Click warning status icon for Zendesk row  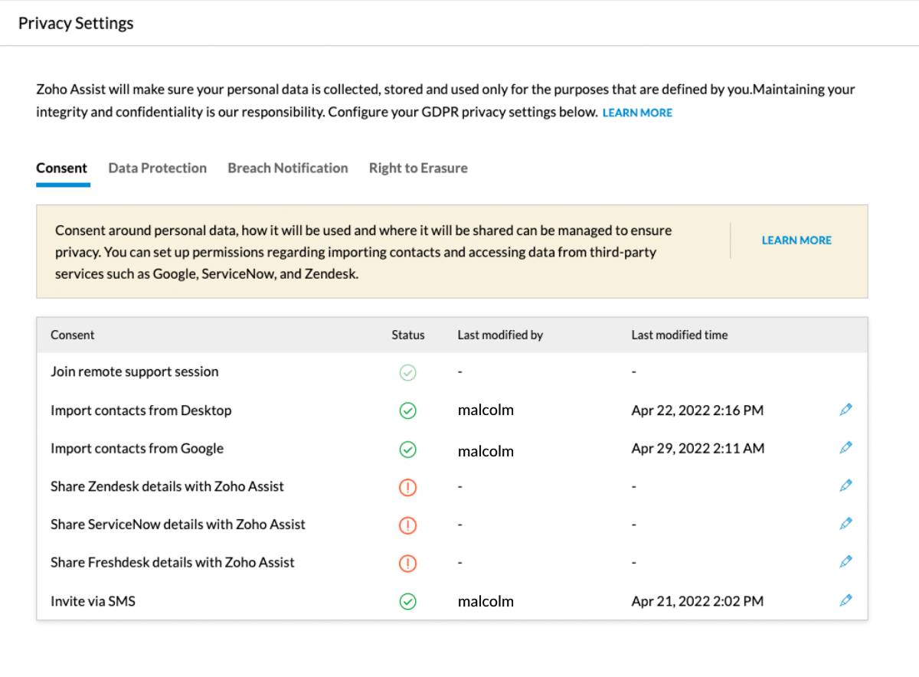click(407, 487)
